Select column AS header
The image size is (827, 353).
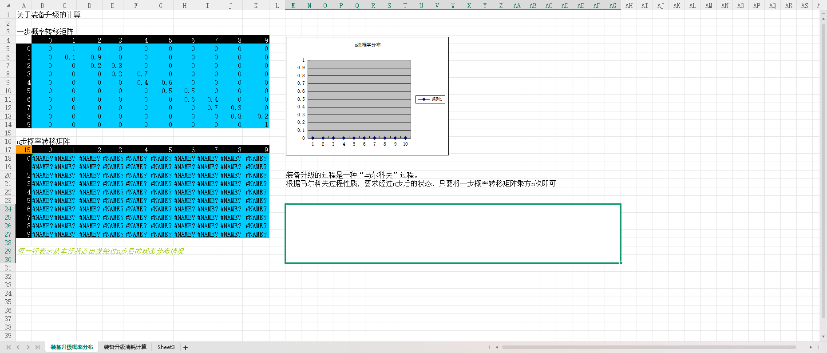pos(804,5)
